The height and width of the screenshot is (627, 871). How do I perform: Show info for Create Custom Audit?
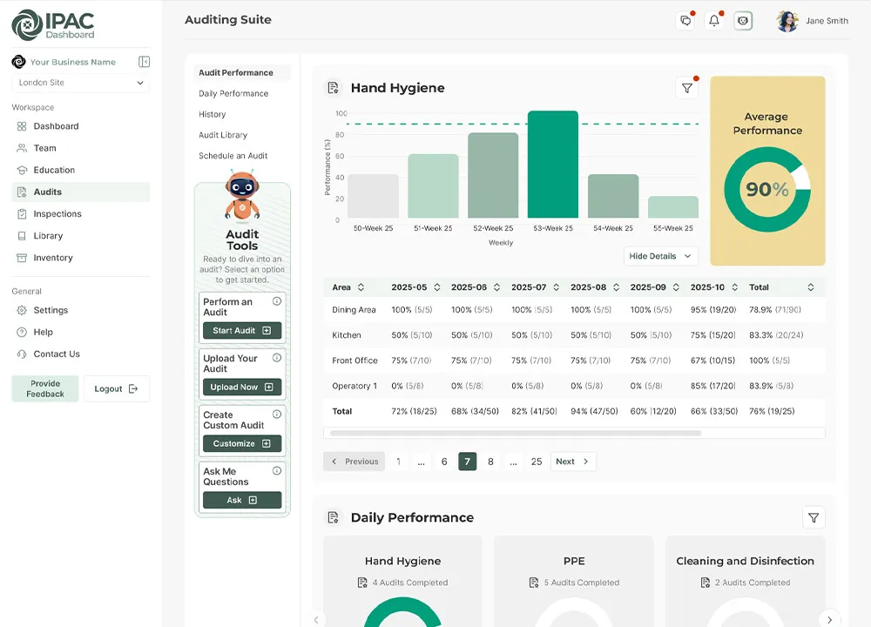click(x=277, y=415)
